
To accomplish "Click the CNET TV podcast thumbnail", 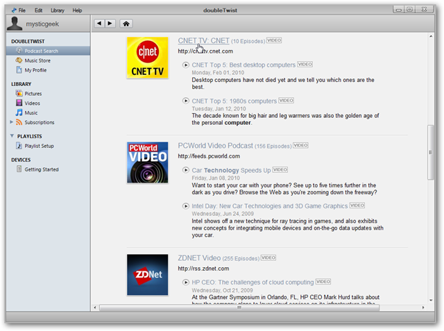I will pos(148,58).
